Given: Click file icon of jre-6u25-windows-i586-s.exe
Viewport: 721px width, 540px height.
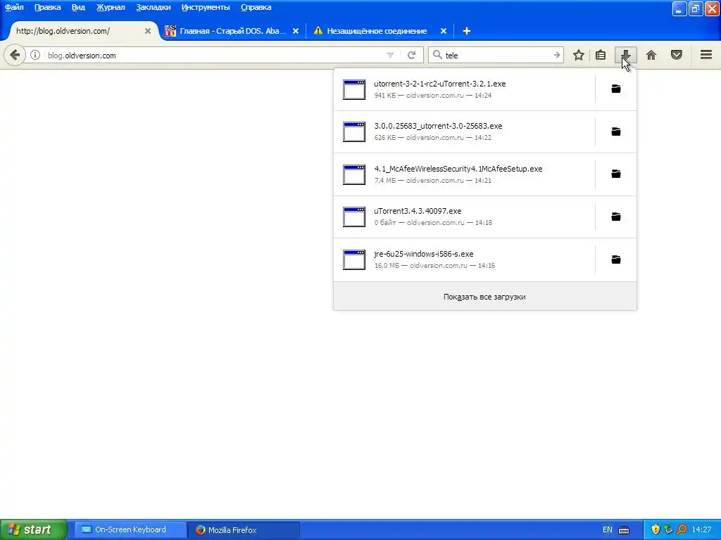Looking at the screenshot, I should click(x=354, y=259).
